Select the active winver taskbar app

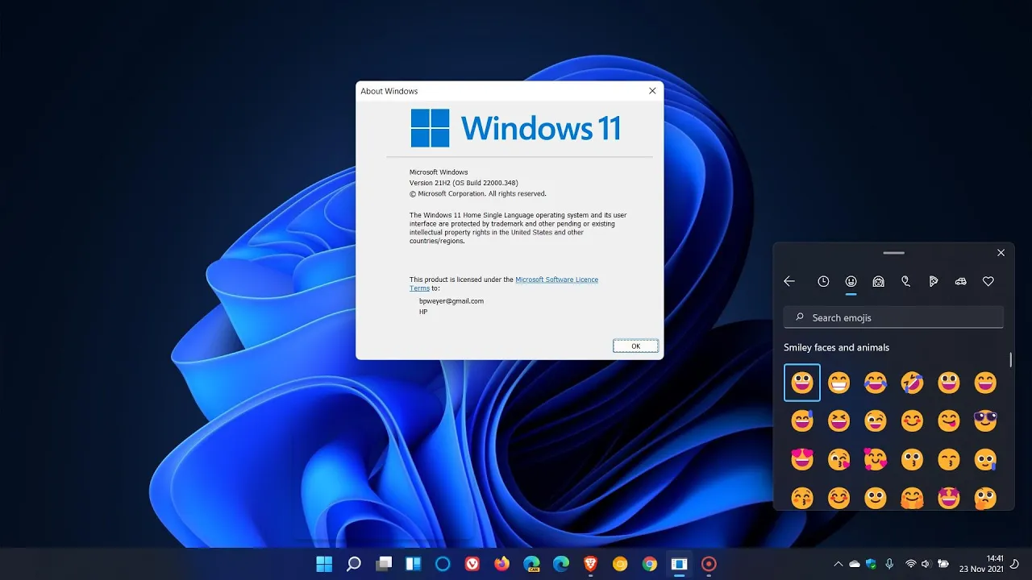680,564
